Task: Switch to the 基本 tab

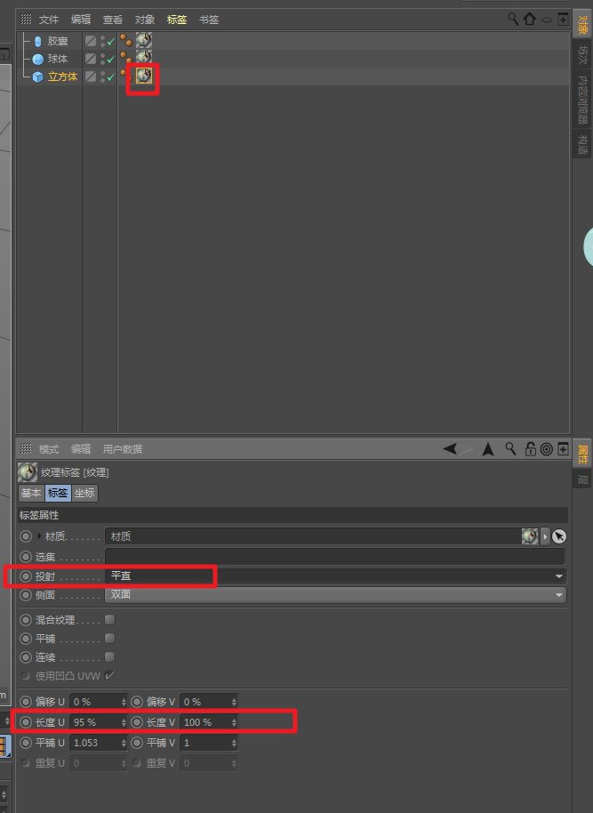Action: (x=31, y=493)
